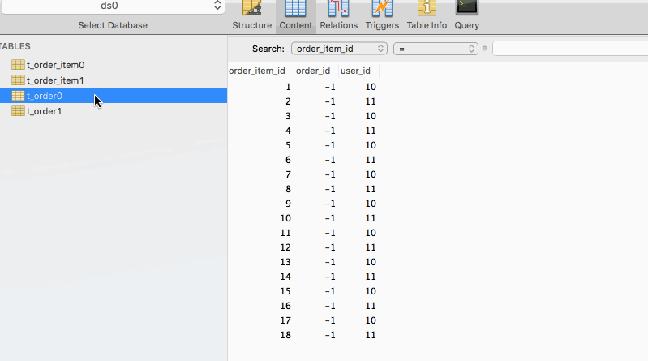Click table icon beside t_order0
This screenshot has height=361, width=648.
(x=18, y=96)
